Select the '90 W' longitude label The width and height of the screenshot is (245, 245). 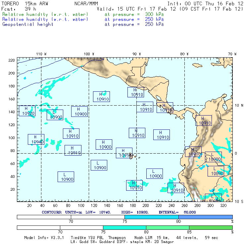pos(136,54)
